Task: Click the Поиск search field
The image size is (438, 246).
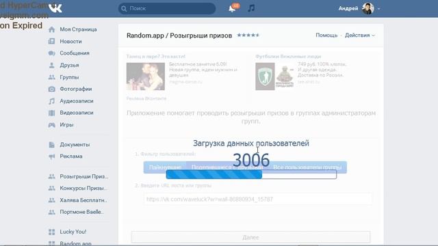Action: [x=167, y=8]
